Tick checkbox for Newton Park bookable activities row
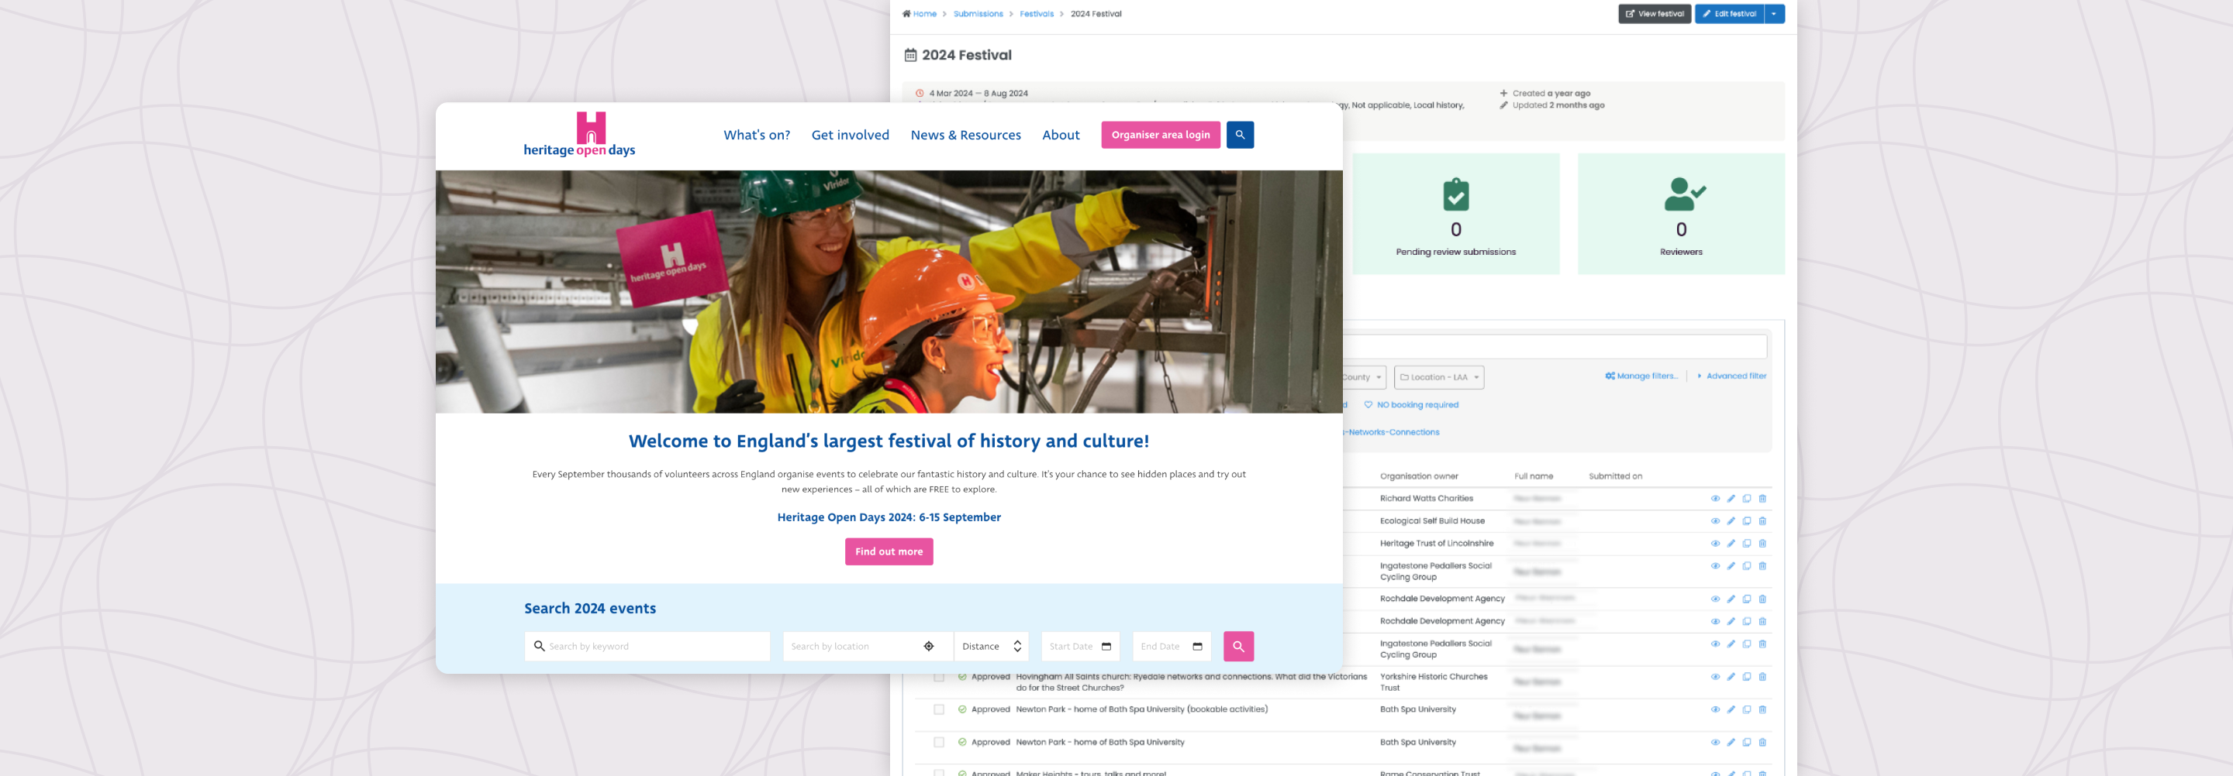2233x776 pixels. tap(939, 709)
